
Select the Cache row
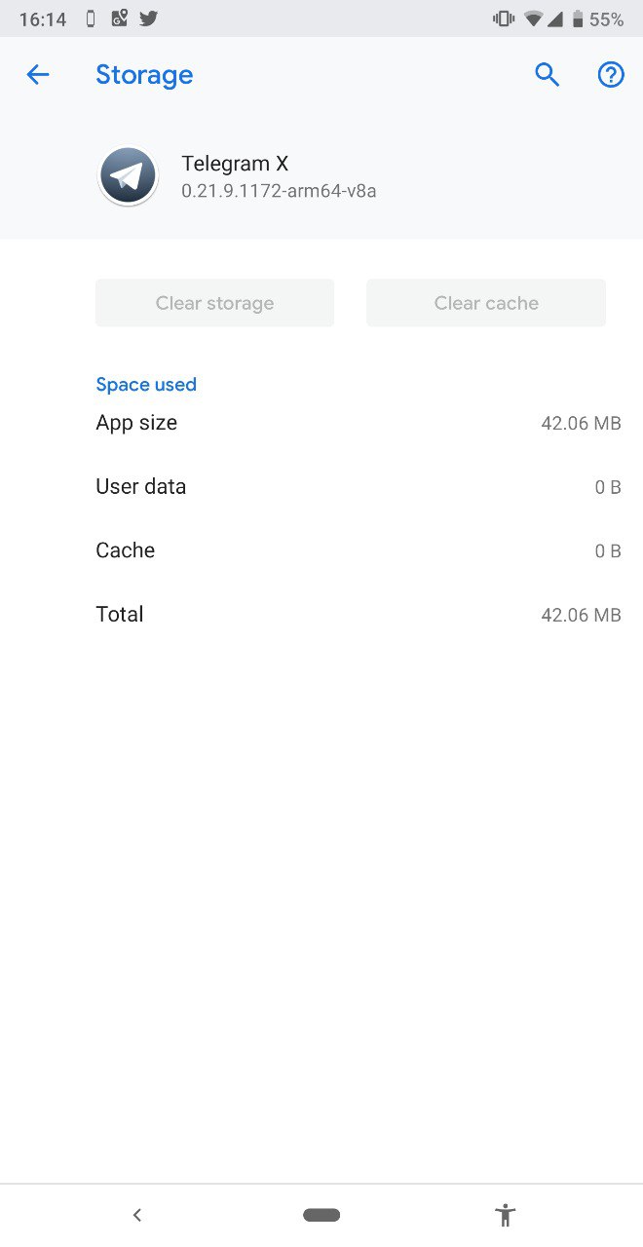point(359,550)
